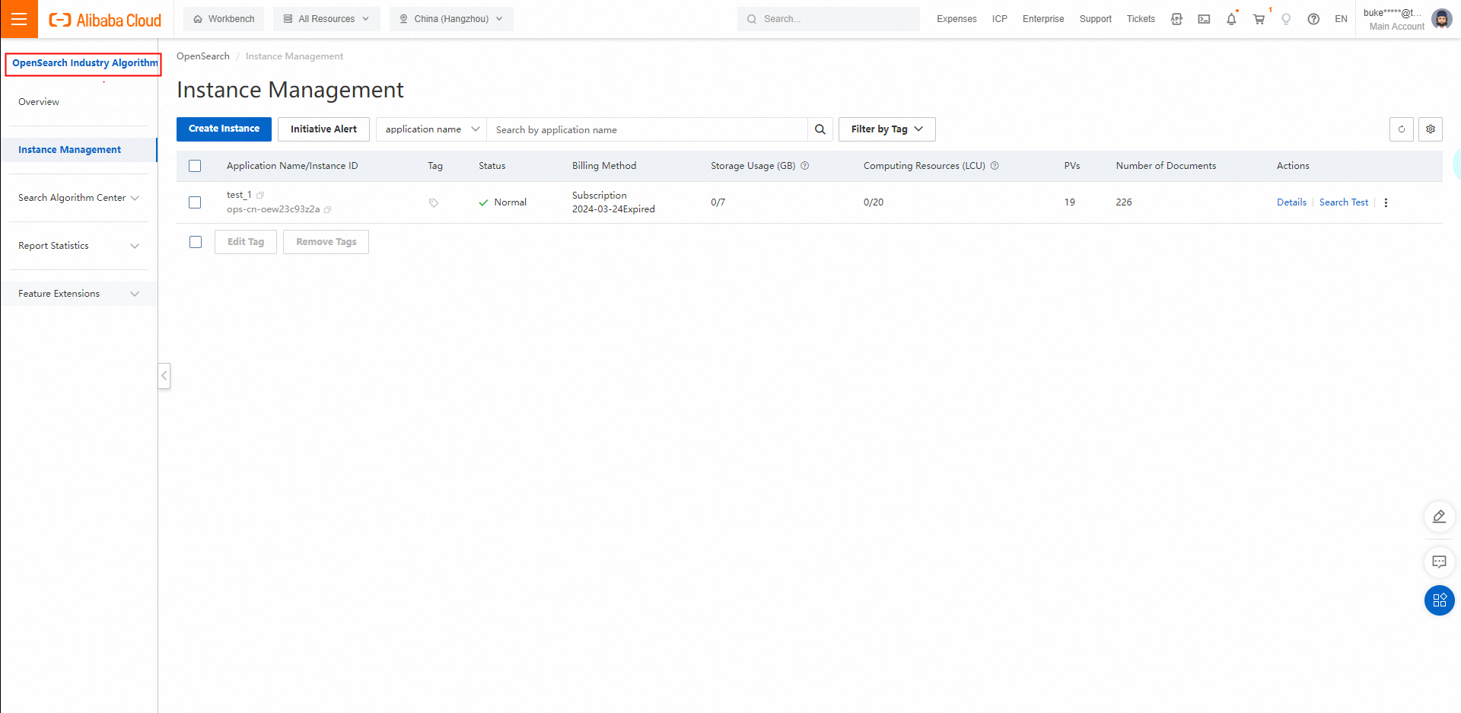Focus the Search by application name field
The width and height of the screenshot is (1461, 713).
(647, 129)
